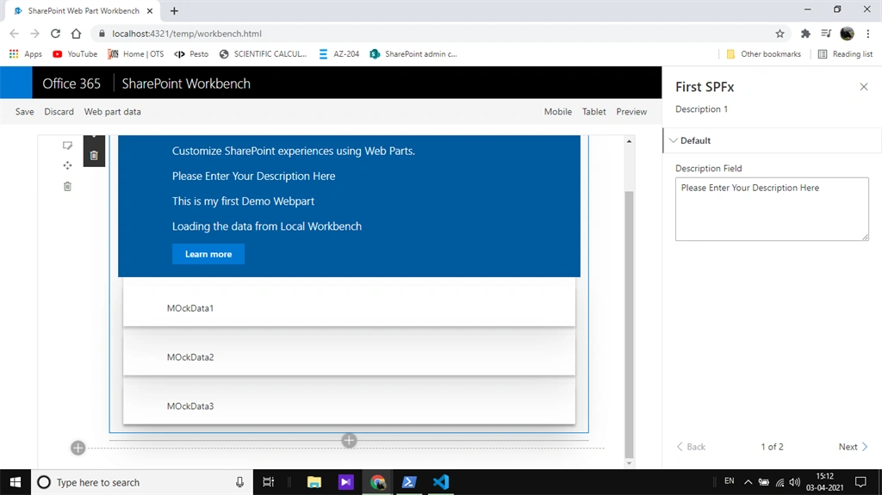Switch to Tablet preview
Screen dimensions: 882x495
[x=593, y=111]
